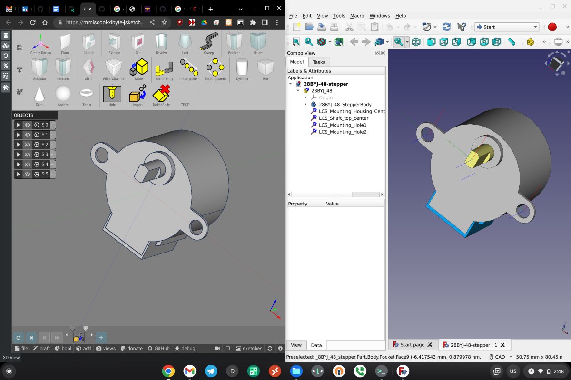Select the Fillet/Chapher tool

pos(114,69)
